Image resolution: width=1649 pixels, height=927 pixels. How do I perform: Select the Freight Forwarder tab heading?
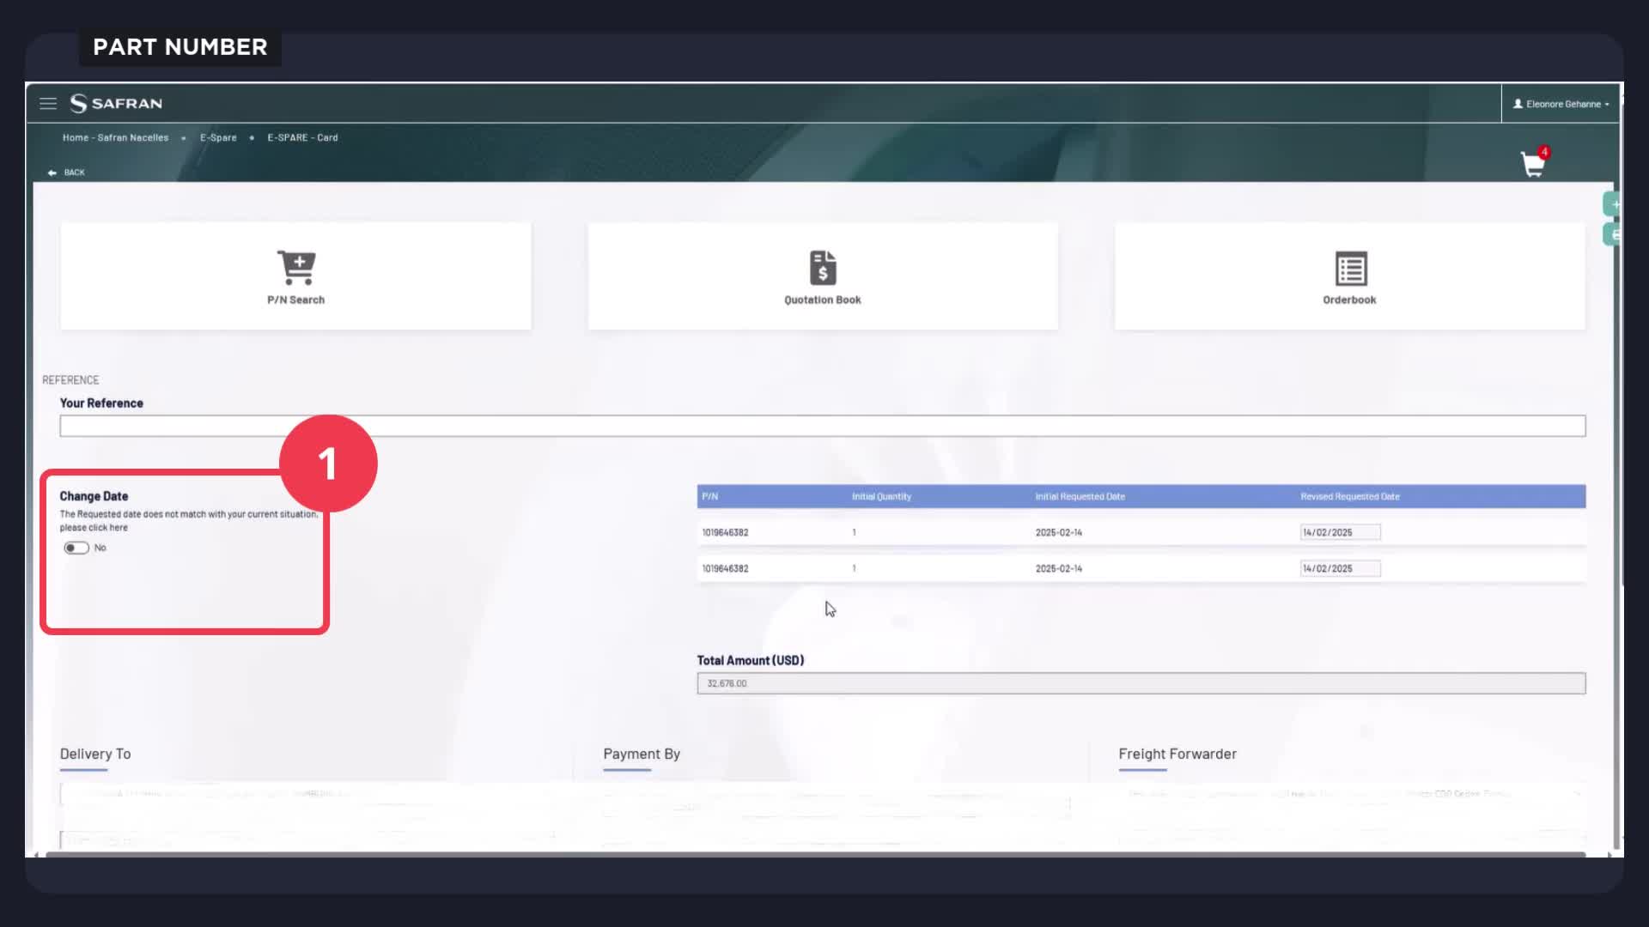(x=1177, y=754)
